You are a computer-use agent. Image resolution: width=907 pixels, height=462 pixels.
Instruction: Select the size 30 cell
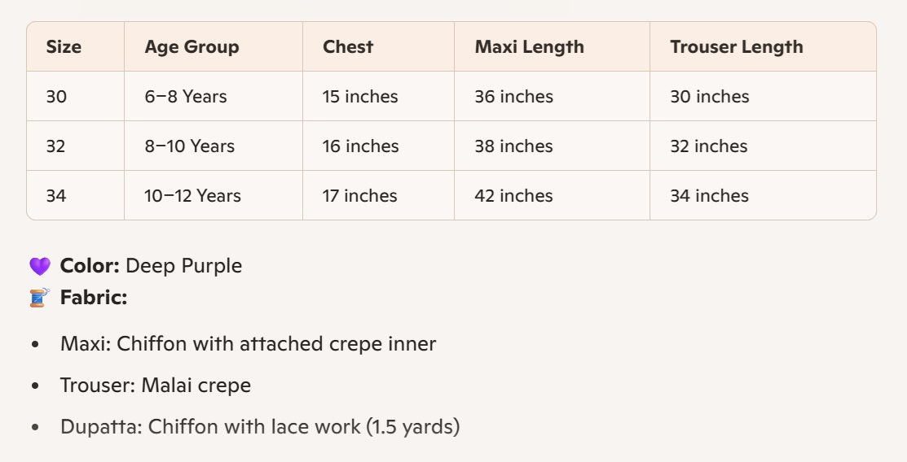pos(56,97)
